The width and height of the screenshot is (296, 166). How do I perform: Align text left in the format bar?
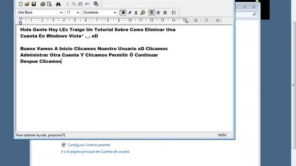(152, 12)
